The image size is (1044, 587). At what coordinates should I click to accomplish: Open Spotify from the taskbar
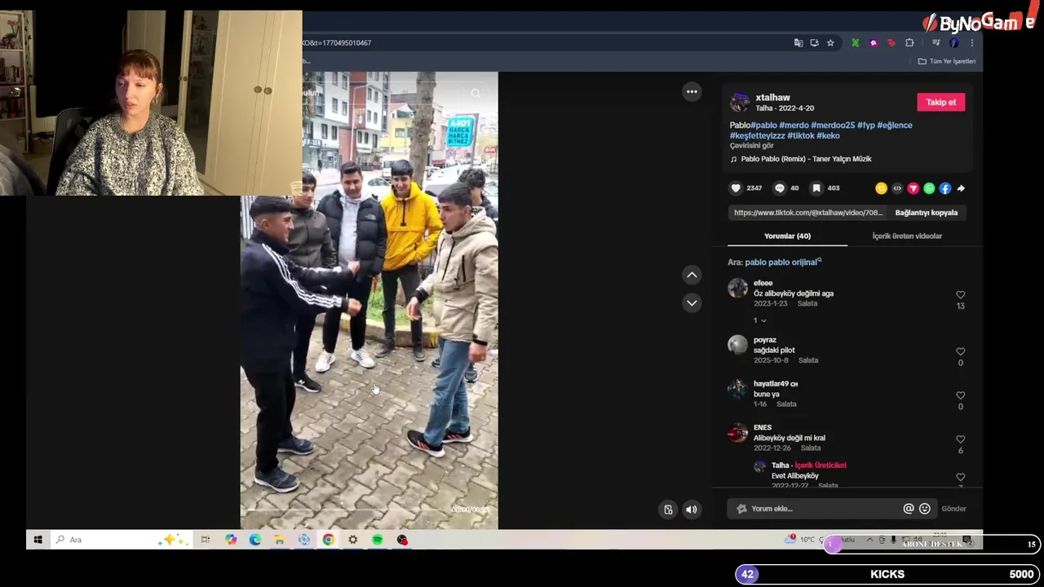click(378, 540)
